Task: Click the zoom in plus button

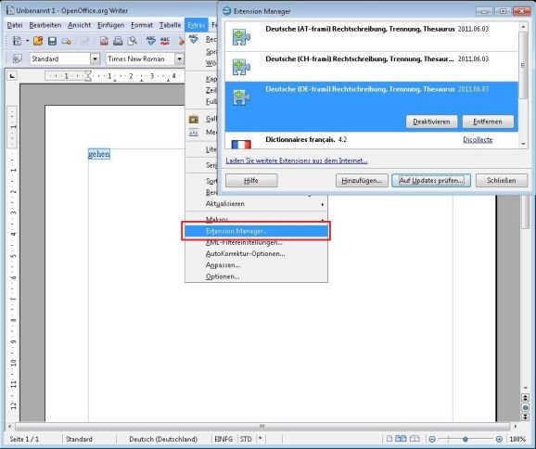Action: click(499, 439)
